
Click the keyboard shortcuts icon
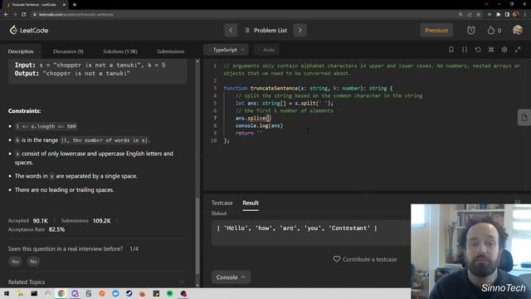click(491, 50)
